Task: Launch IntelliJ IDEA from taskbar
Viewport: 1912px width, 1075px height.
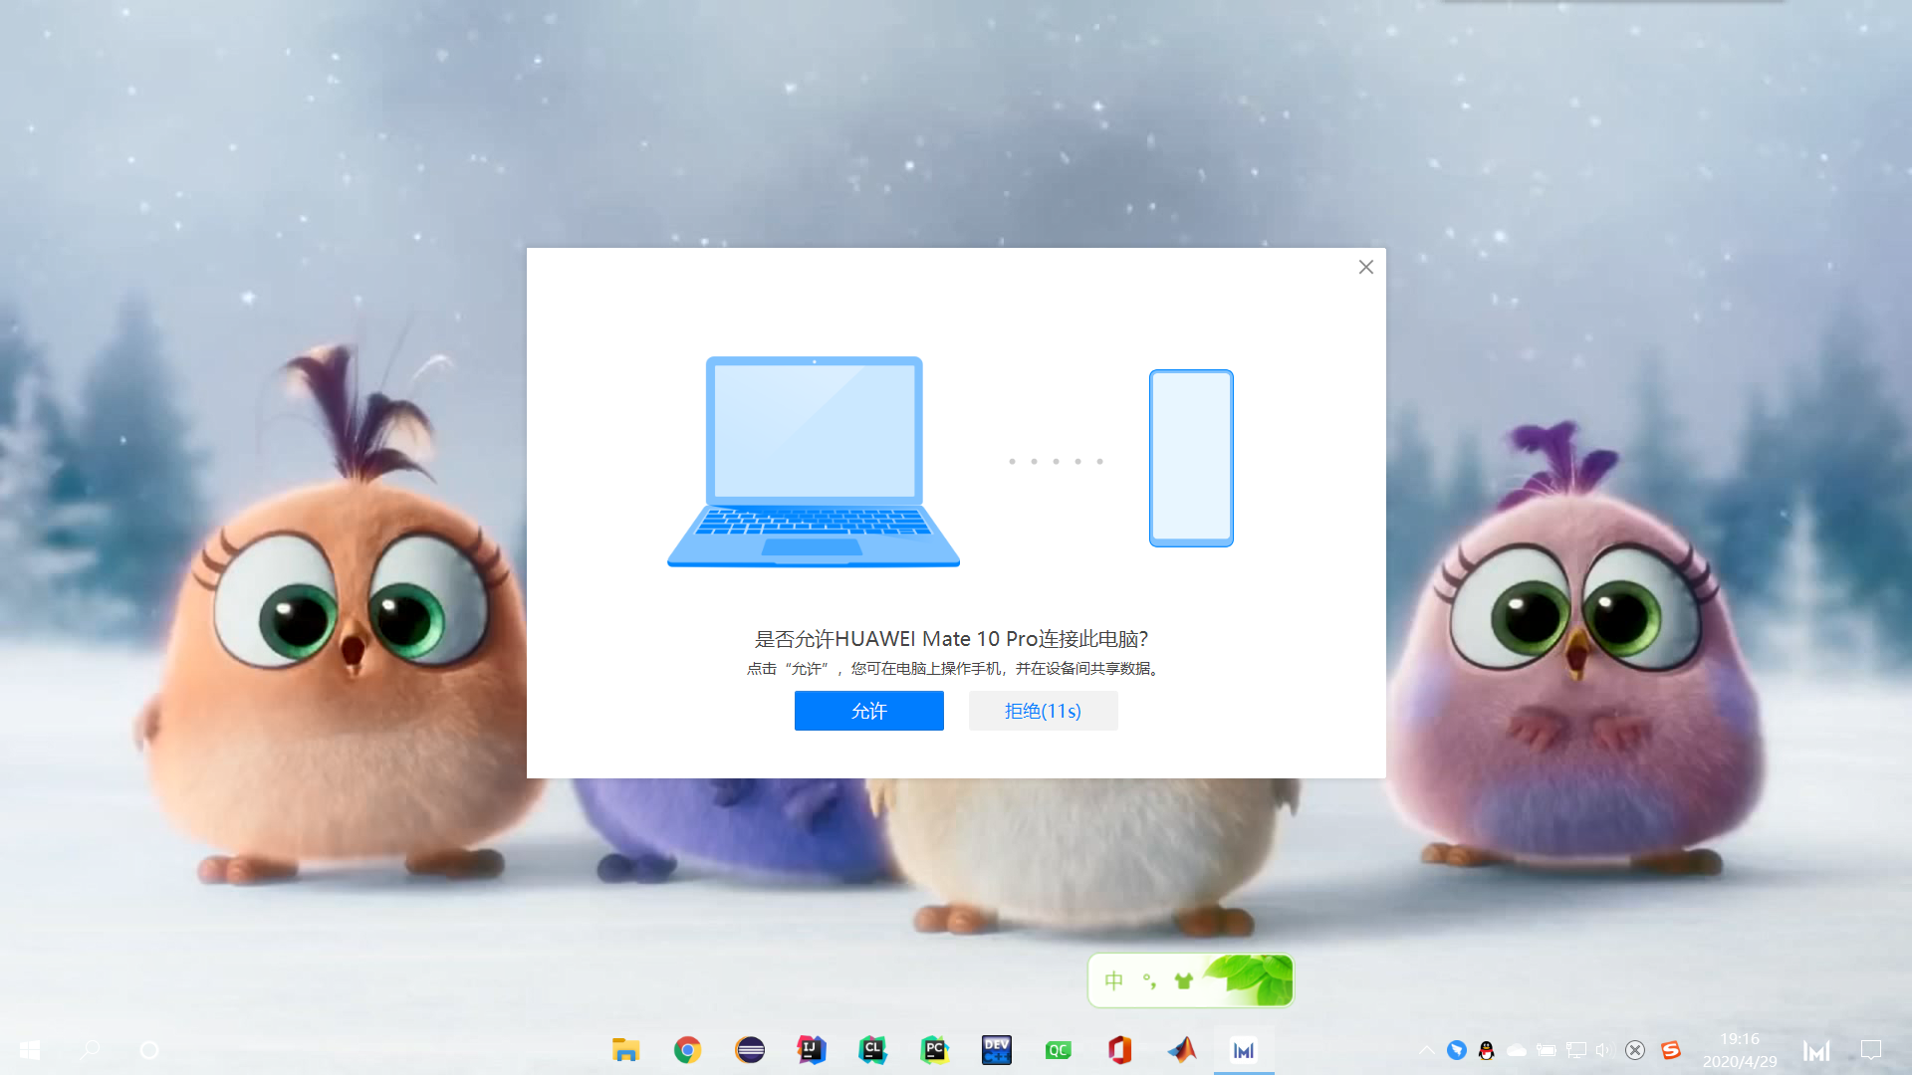Action: (812, 1050)
